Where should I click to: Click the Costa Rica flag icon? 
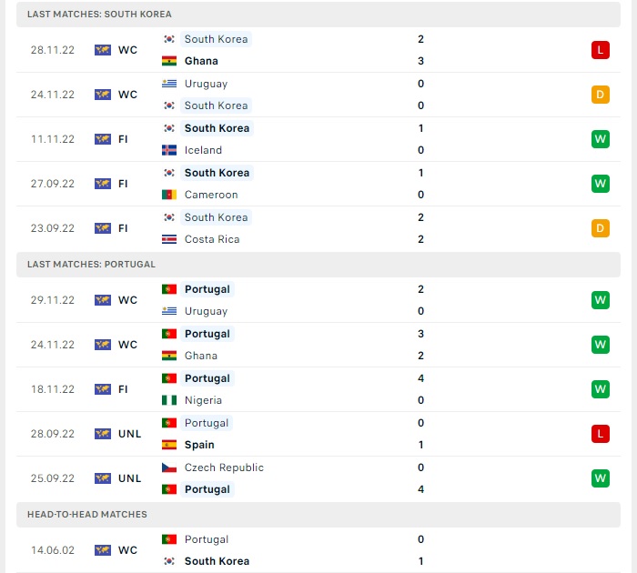coord(169,239)
